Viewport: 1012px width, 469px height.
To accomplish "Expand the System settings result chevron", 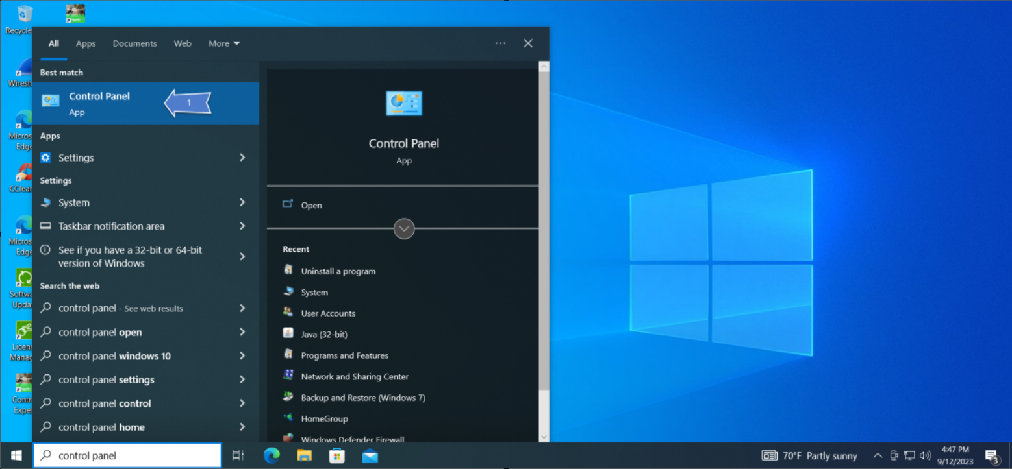I will point(242,202).
